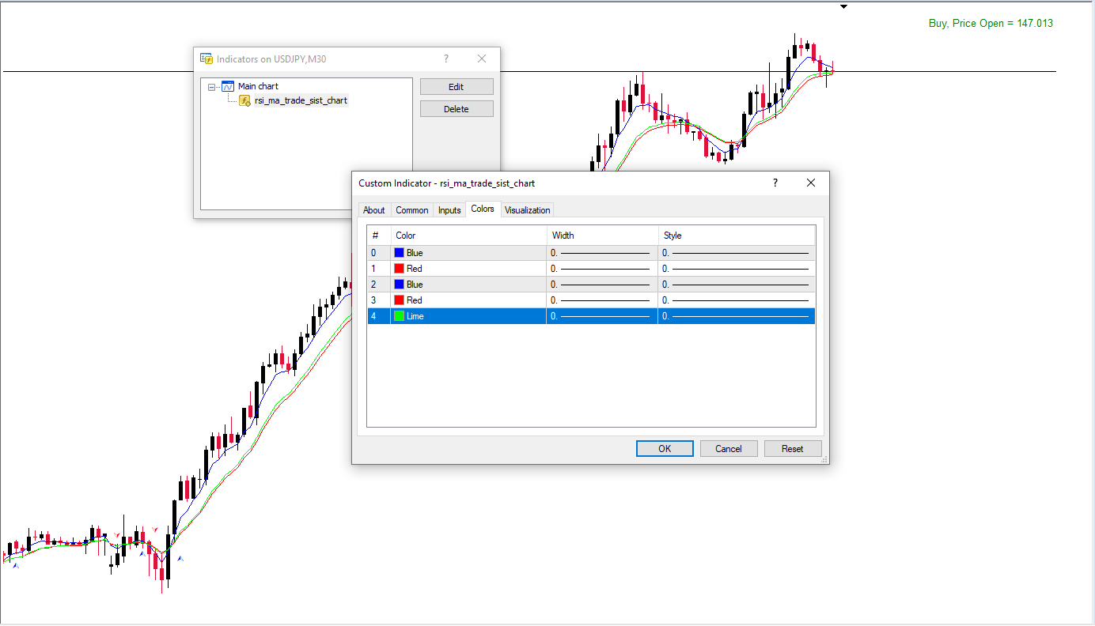The width and height of the screenshot is (1095, 626).
Task: Click help question mark in Indicators dialog
Action: (446, 58)
